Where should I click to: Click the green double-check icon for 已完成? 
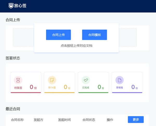[86, 80]
